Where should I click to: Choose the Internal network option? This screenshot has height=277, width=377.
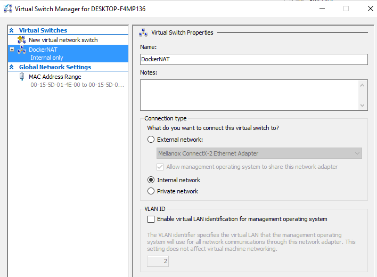(151, 180)
